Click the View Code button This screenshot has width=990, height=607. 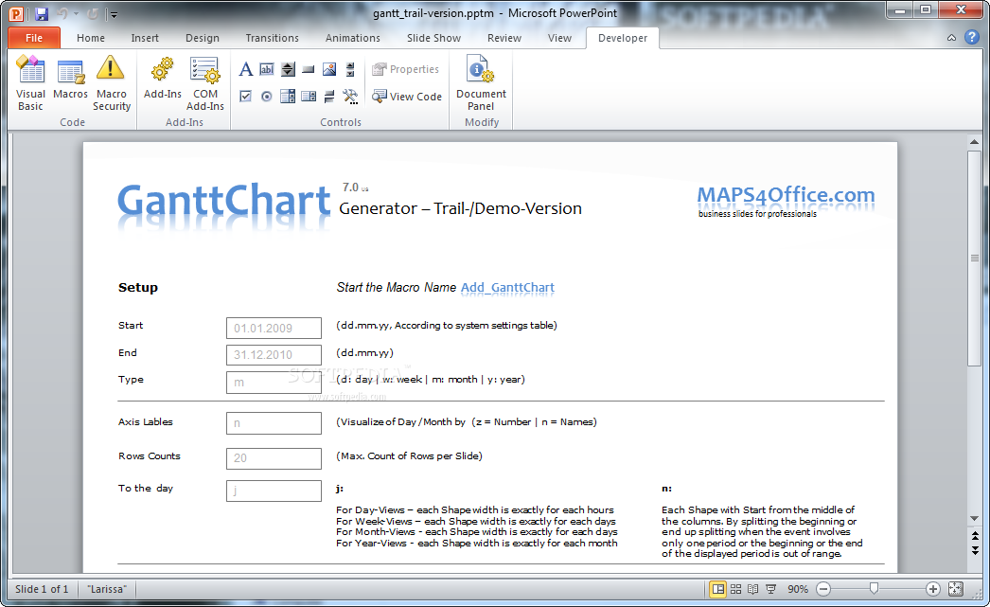click(407, 96)
